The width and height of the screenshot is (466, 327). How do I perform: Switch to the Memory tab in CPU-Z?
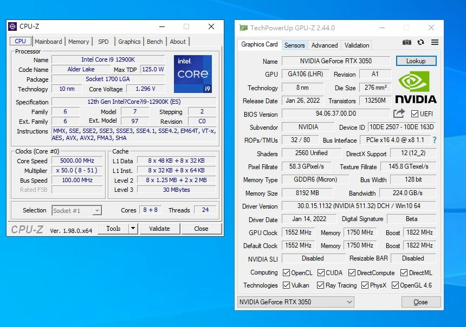(79, 42)
